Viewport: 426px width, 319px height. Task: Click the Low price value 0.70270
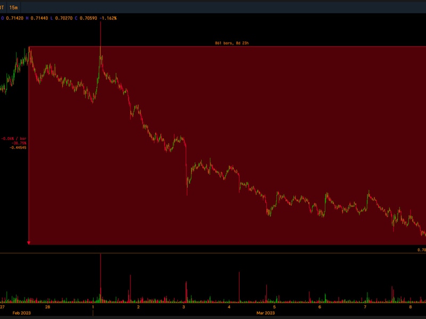pos(64,18)
